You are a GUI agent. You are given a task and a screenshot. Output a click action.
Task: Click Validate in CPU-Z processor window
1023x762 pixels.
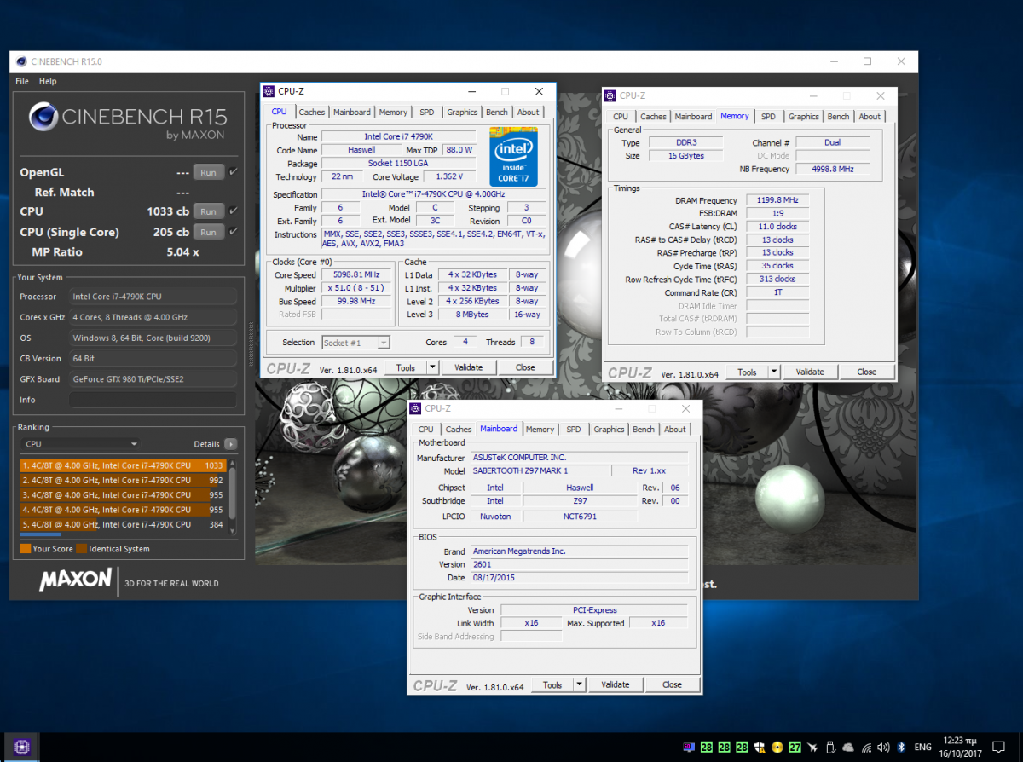point(468,367)
